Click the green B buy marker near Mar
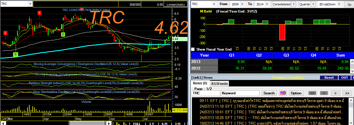354x125 pixels. [x=16, y=54]
